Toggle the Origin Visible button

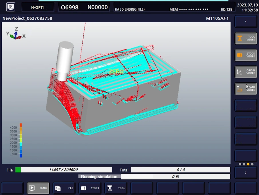click(246, 72)
